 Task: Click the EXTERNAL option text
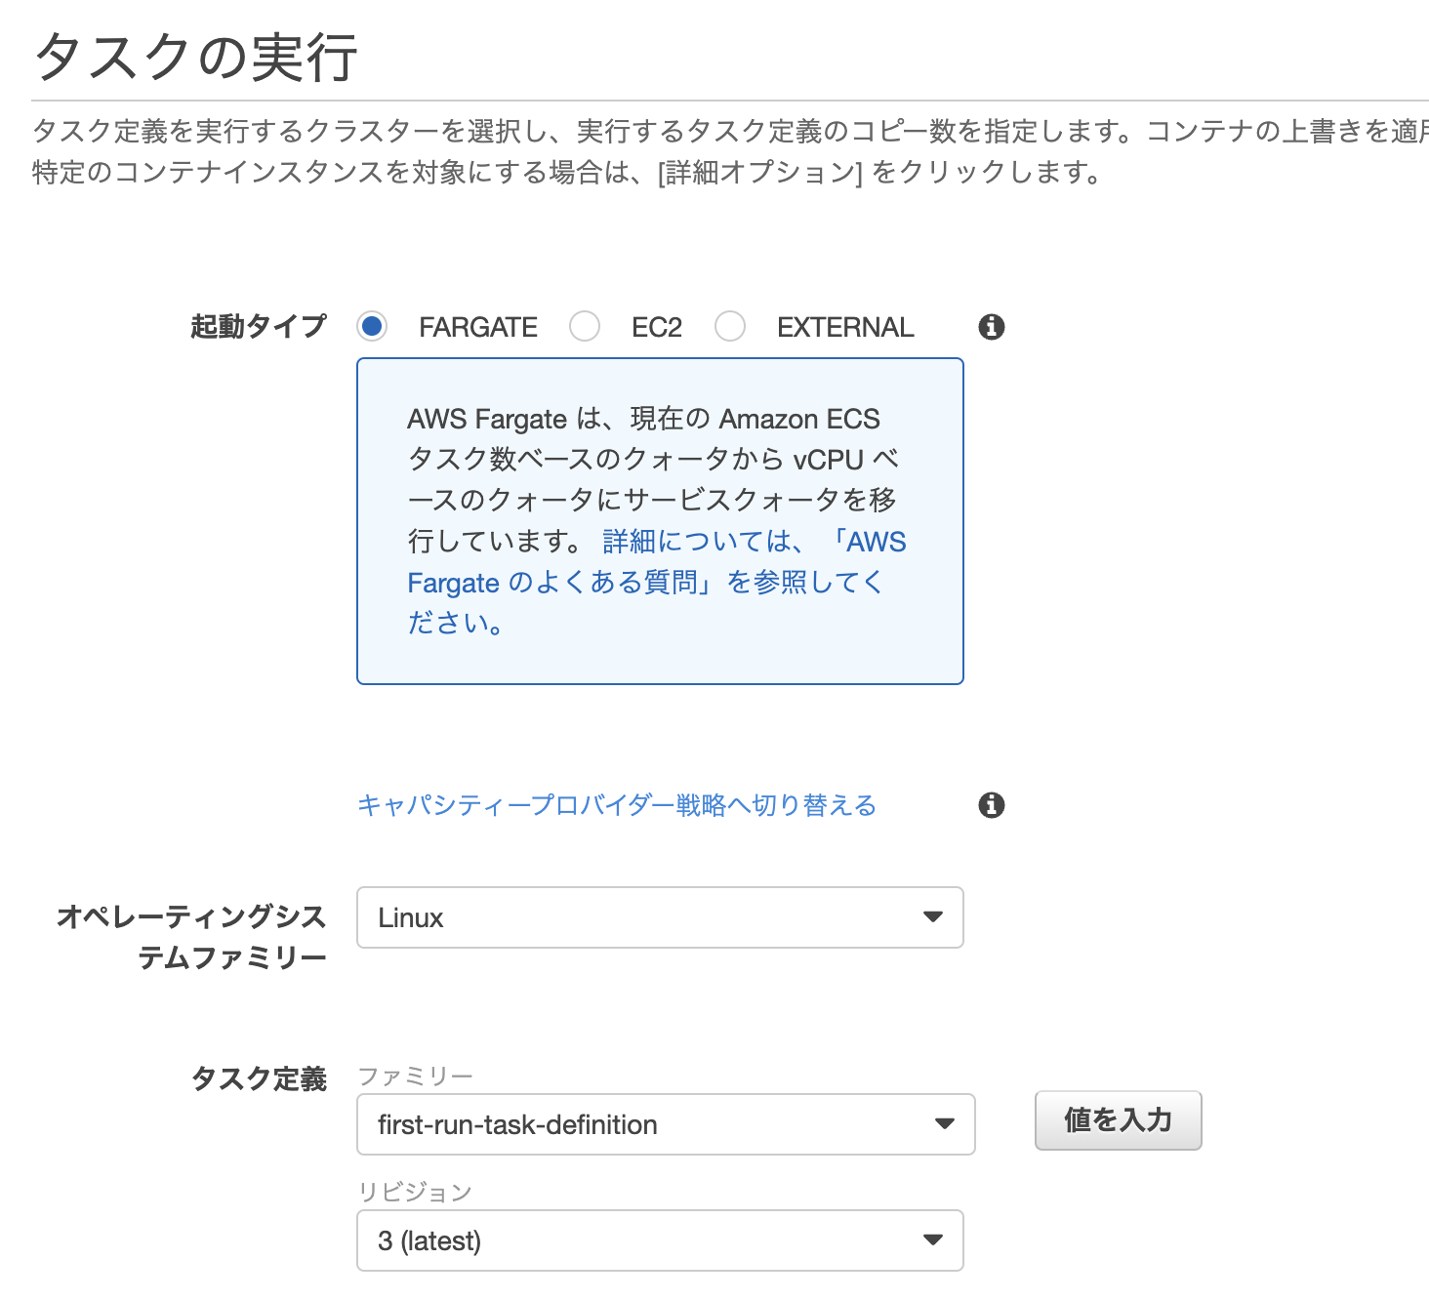(845, 327)
